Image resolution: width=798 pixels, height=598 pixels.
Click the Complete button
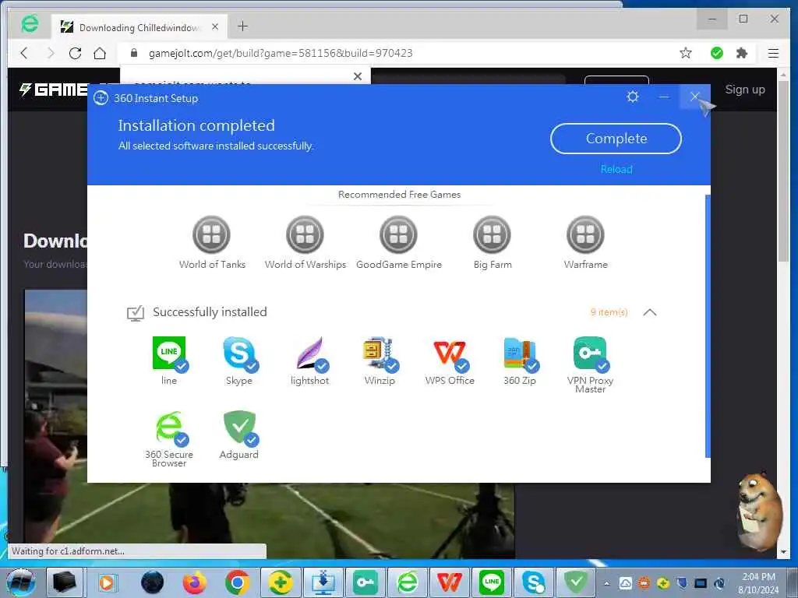(x=616, y=139)
